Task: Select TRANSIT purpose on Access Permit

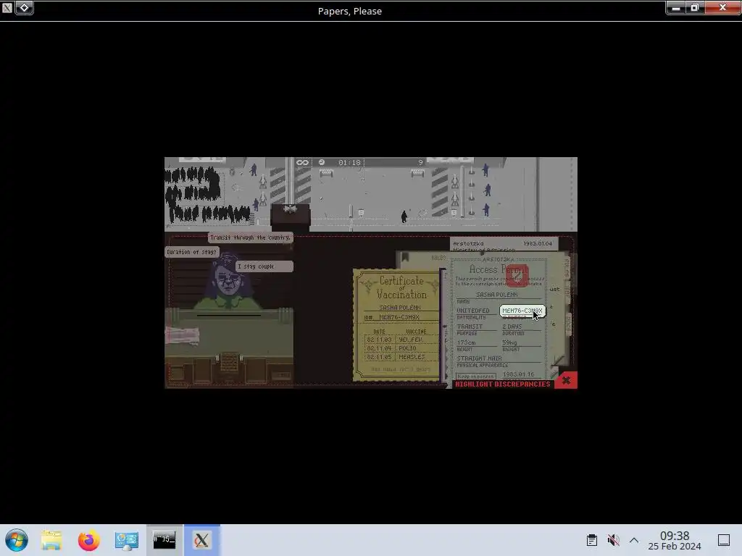Action: pos(470,327)
